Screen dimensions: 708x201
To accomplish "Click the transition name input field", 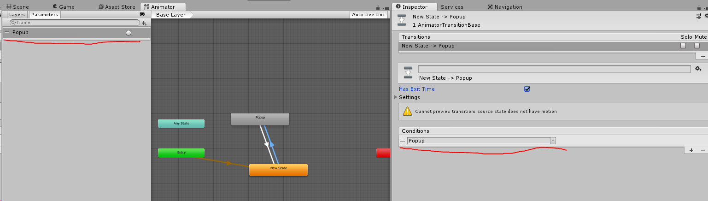I will [x=554, y=69].
